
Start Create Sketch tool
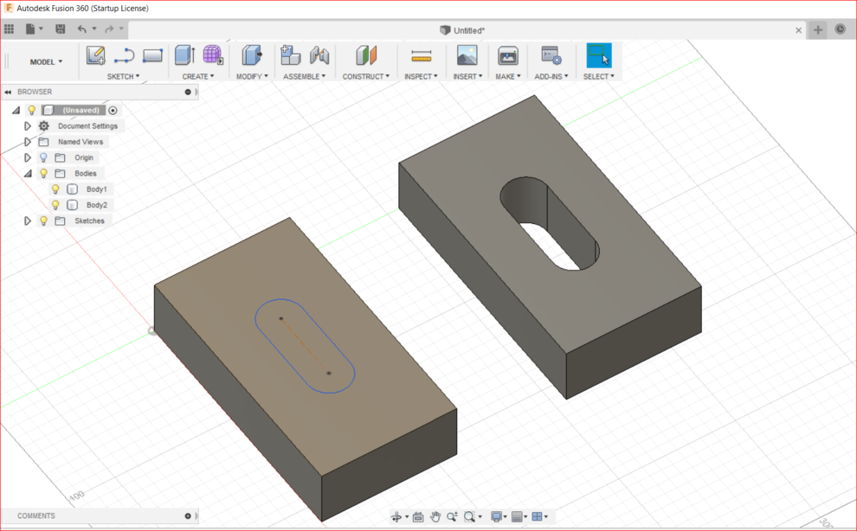pyautogui.click(x=95, y=55)
